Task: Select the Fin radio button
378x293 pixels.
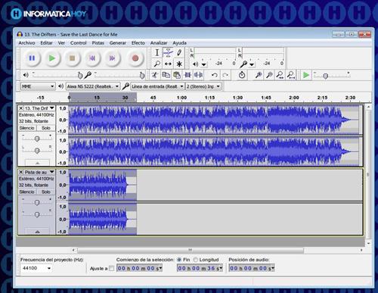Action: pyautogui.click(x=179, y=260)
